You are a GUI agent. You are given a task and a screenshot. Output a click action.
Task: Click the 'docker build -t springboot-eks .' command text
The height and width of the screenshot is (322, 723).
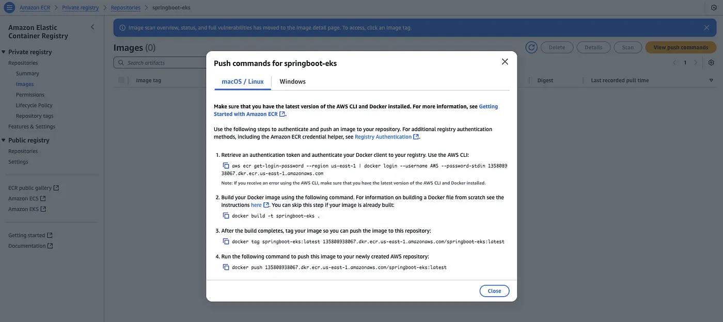tap(276, 216)
